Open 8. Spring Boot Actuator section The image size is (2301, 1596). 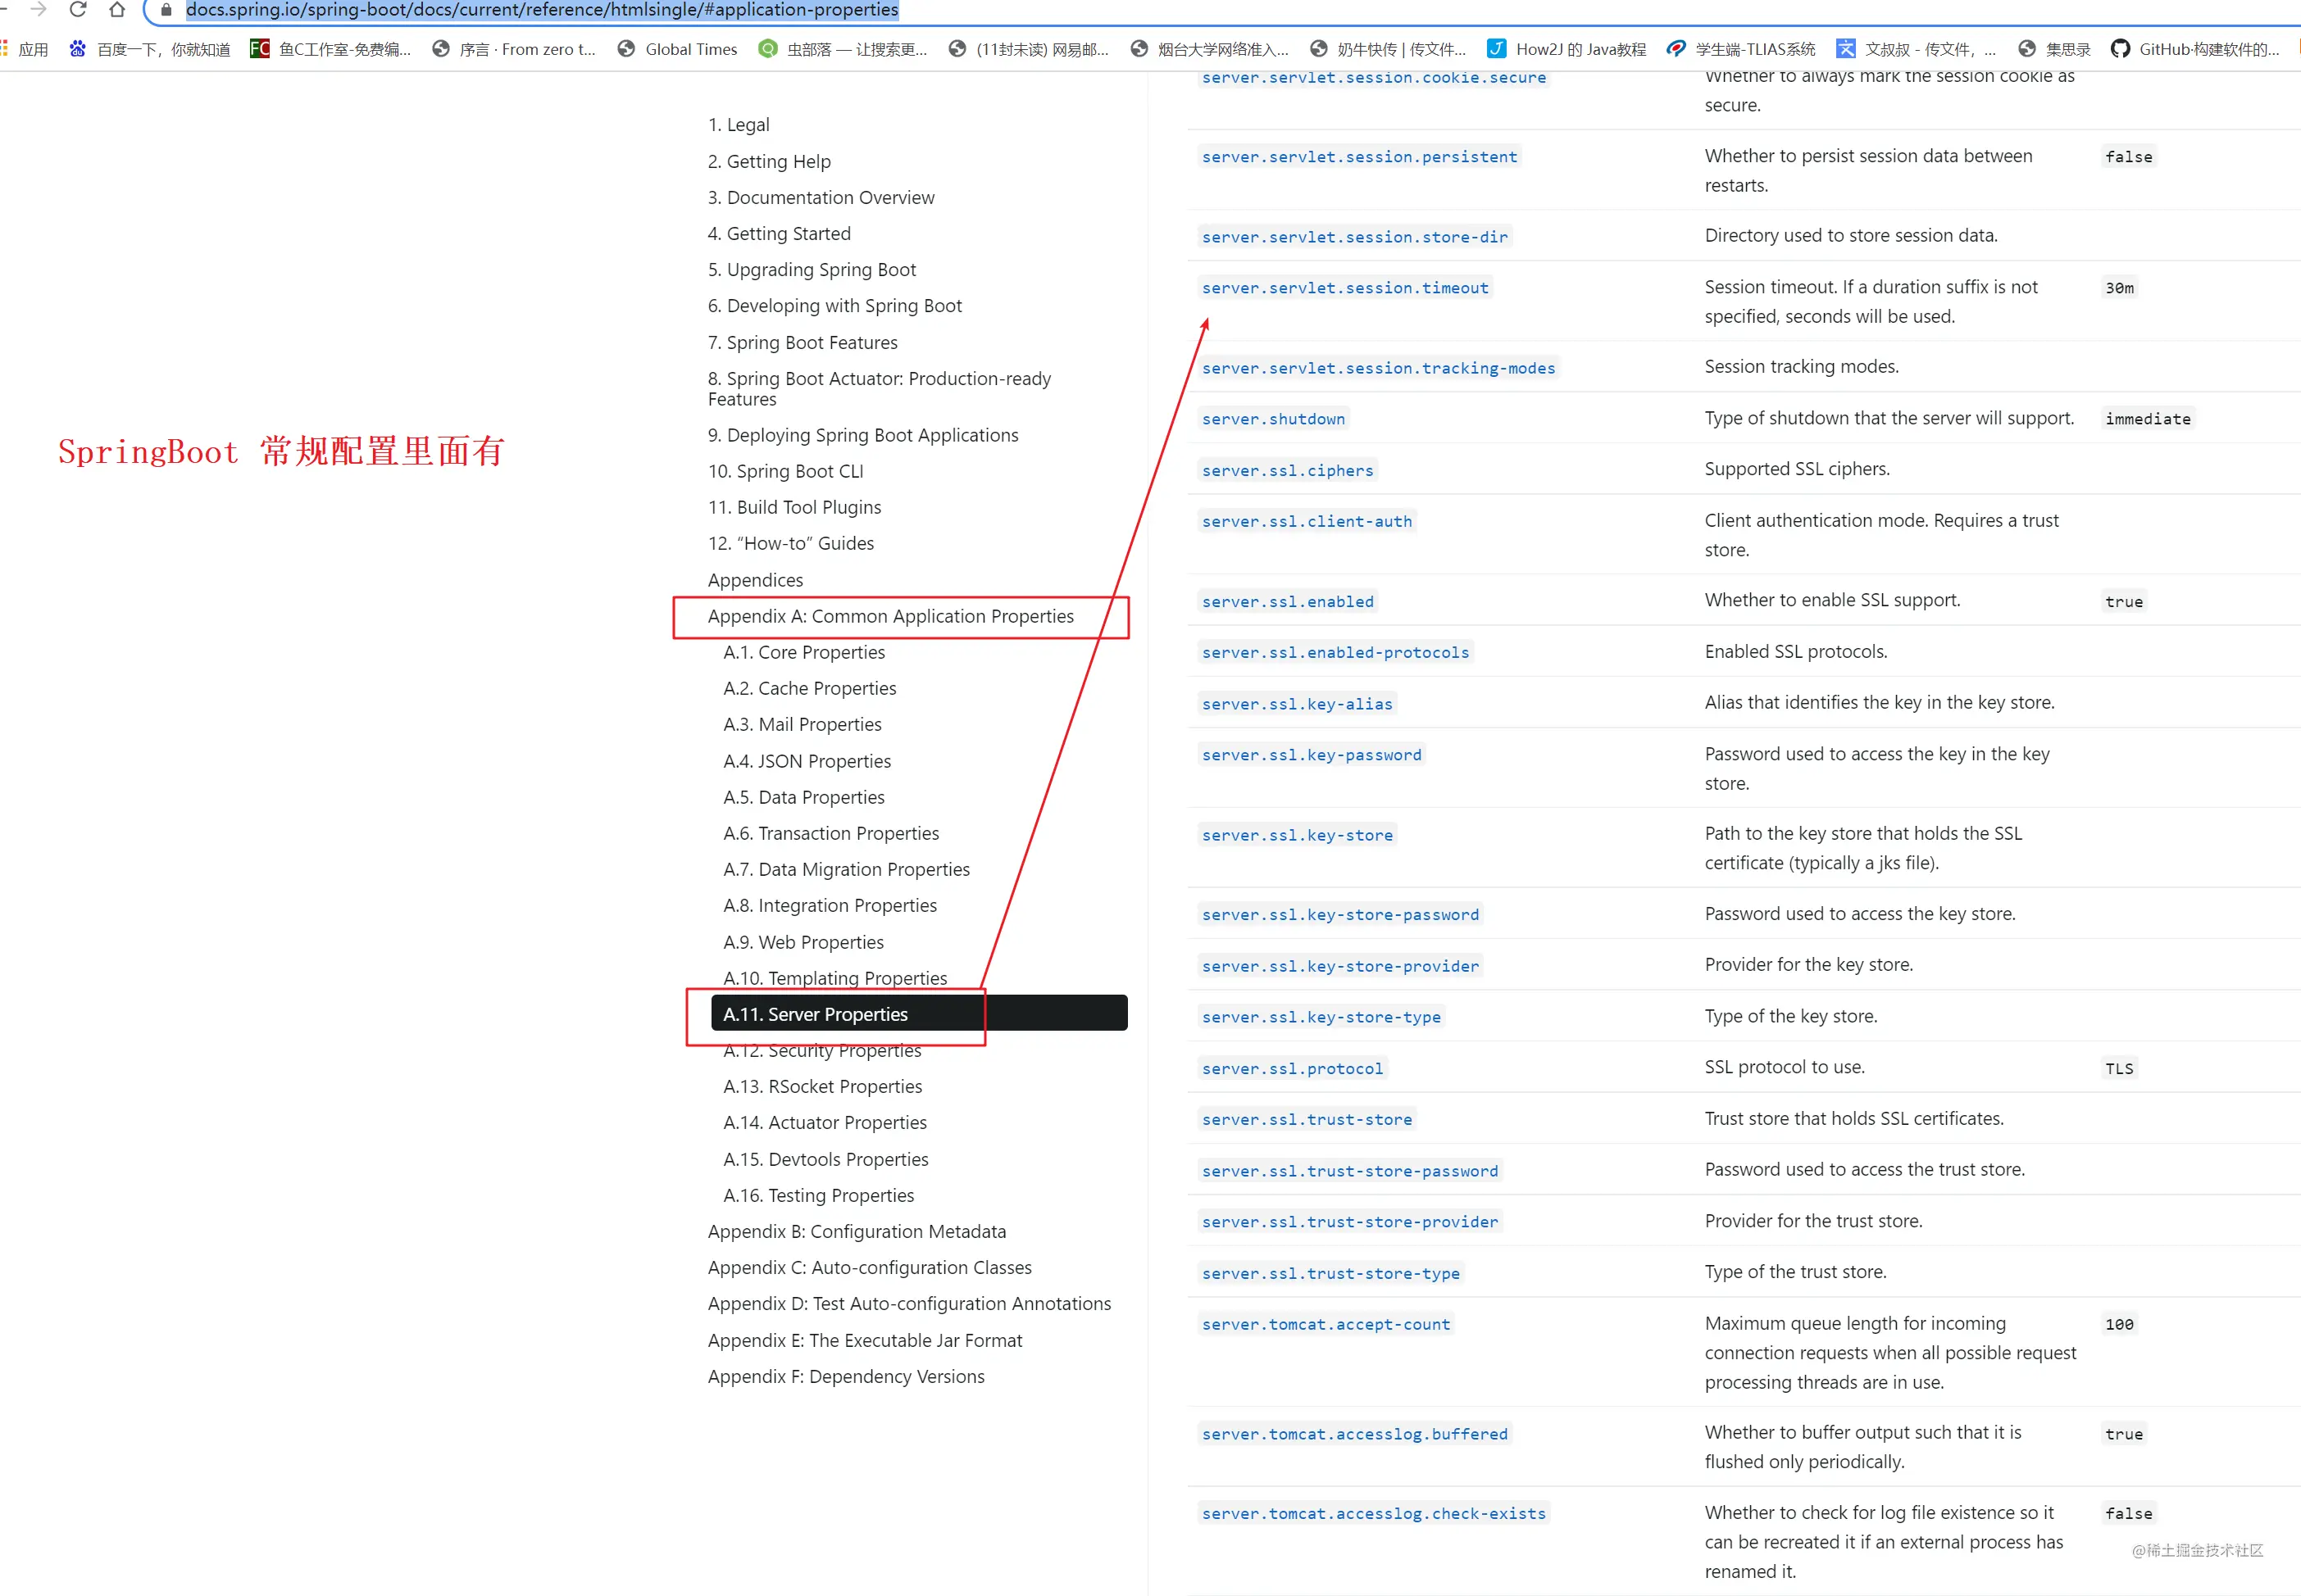tap(880, 388)
